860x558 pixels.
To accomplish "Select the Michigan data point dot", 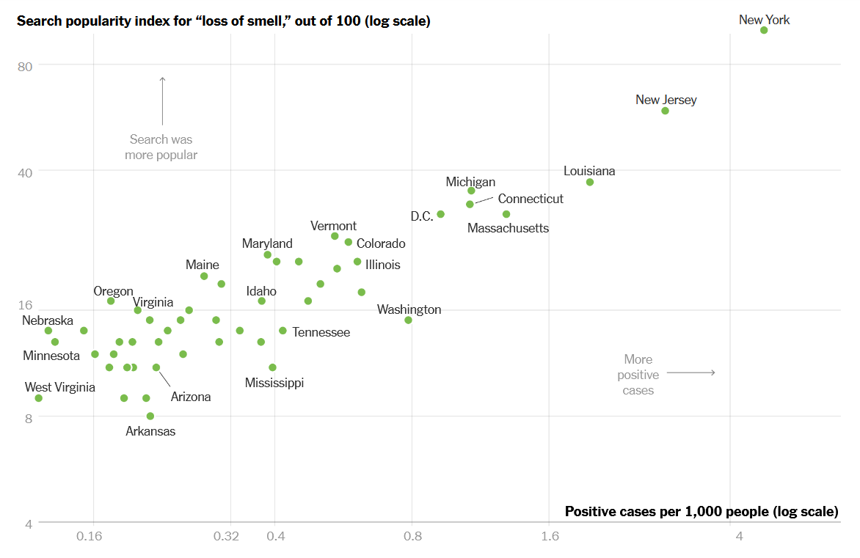I will (471, 191).
